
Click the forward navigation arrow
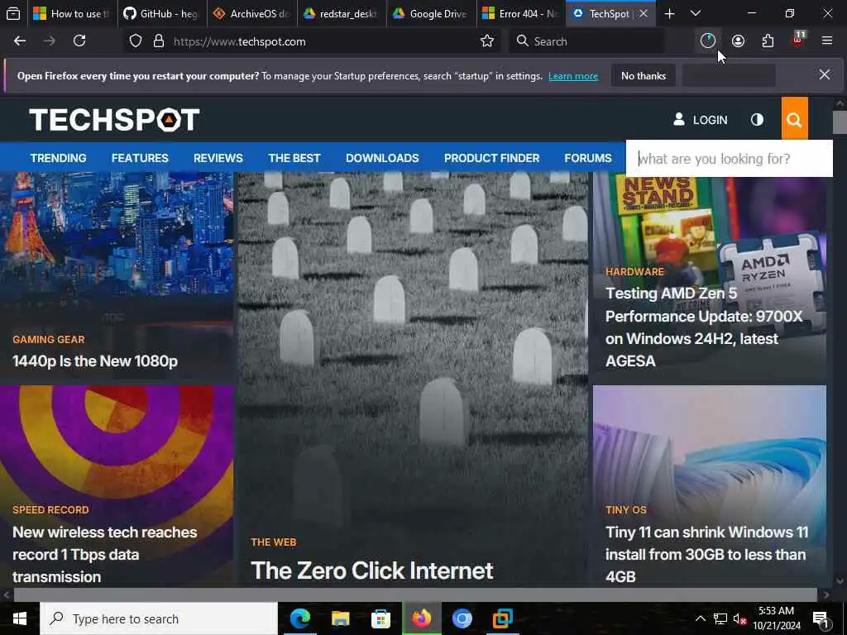coord(50,41)
